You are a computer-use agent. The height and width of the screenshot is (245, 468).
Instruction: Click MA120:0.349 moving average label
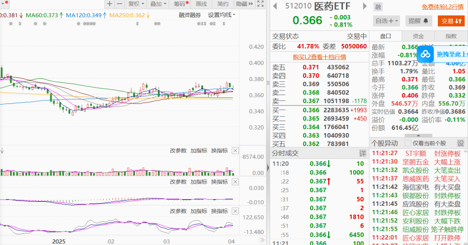point(87,15)
